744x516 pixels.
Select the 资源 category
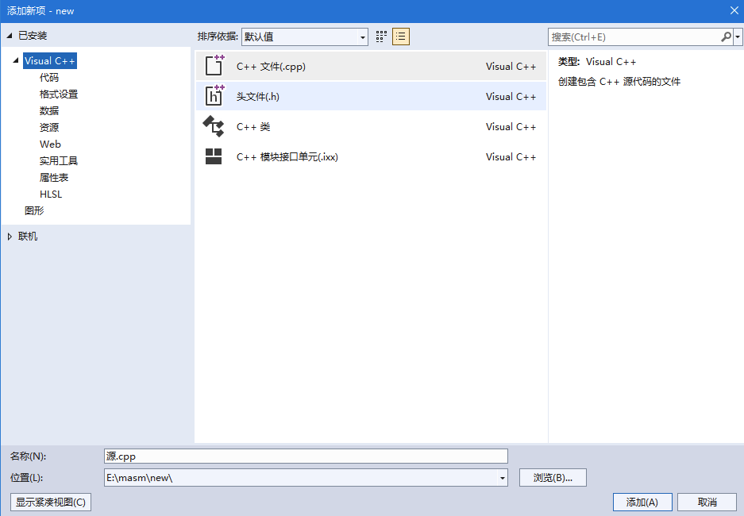(x=49, y=127)
